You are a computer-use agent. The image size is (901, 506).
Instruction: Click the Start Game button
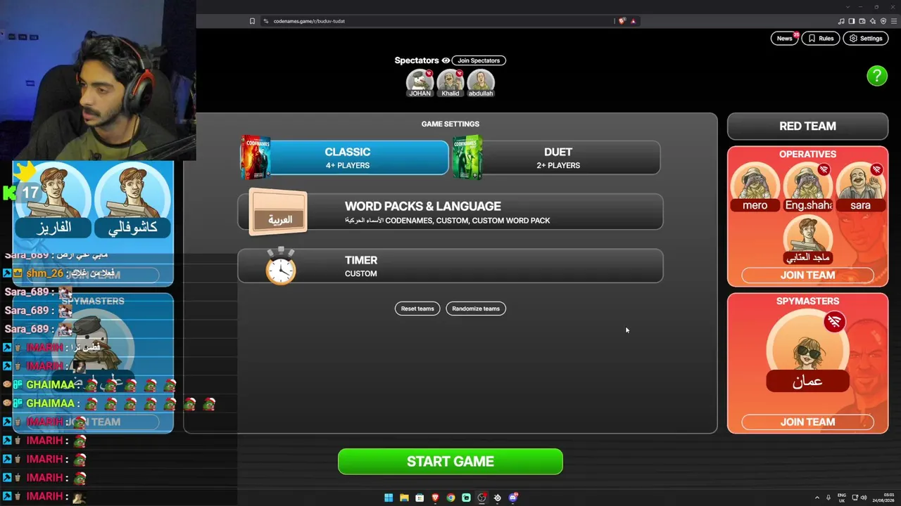click(450, 462)
